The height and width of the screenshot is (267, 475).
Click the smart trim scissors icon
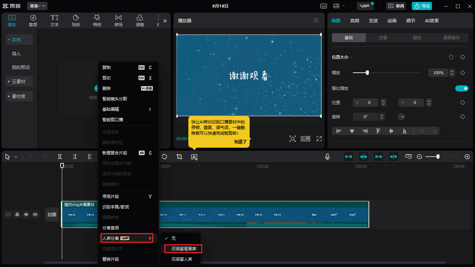194,157
